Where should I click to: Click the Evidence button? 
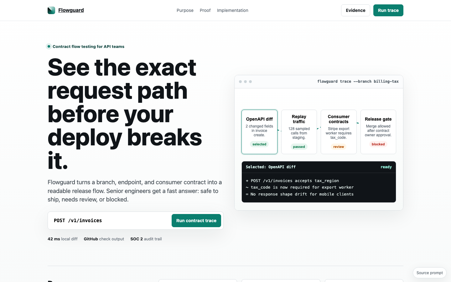click(355, 10)
